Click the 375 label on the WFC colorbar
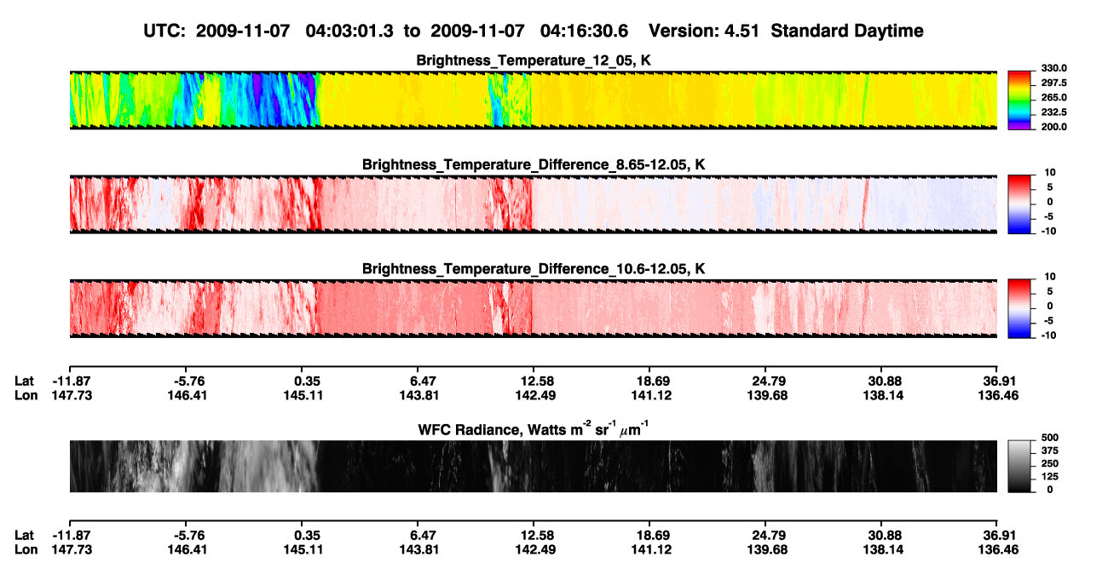 1050,450
